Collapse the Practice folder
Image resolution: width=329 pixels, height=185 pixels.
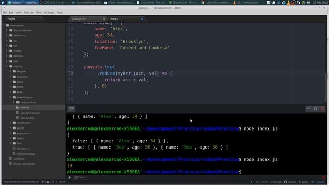[7, 66]
